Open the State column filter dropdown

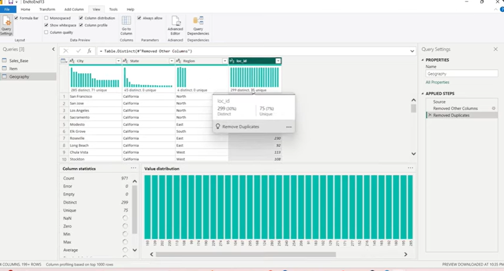point(172,61)
